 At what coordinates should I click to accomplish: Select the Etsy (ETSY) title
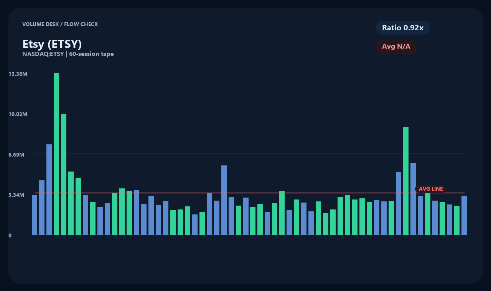coord(52,44)
